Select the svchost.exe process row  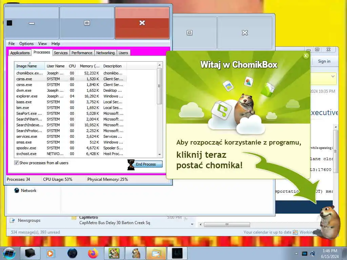(x=70, y=154)
